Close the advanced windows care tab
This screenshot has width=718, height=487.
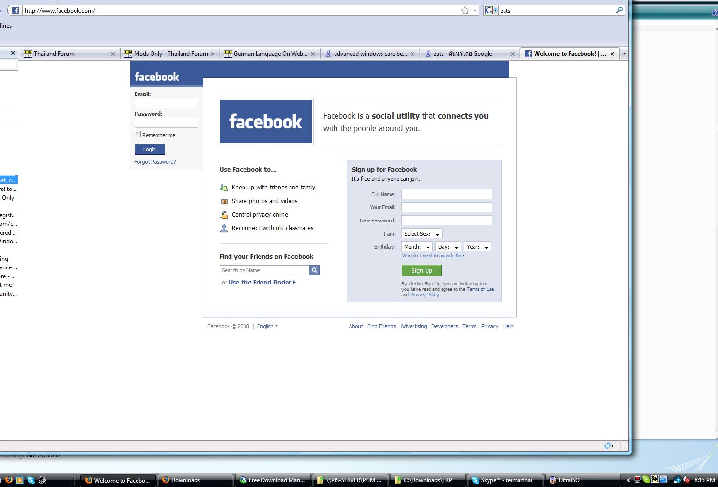point(412,54)
